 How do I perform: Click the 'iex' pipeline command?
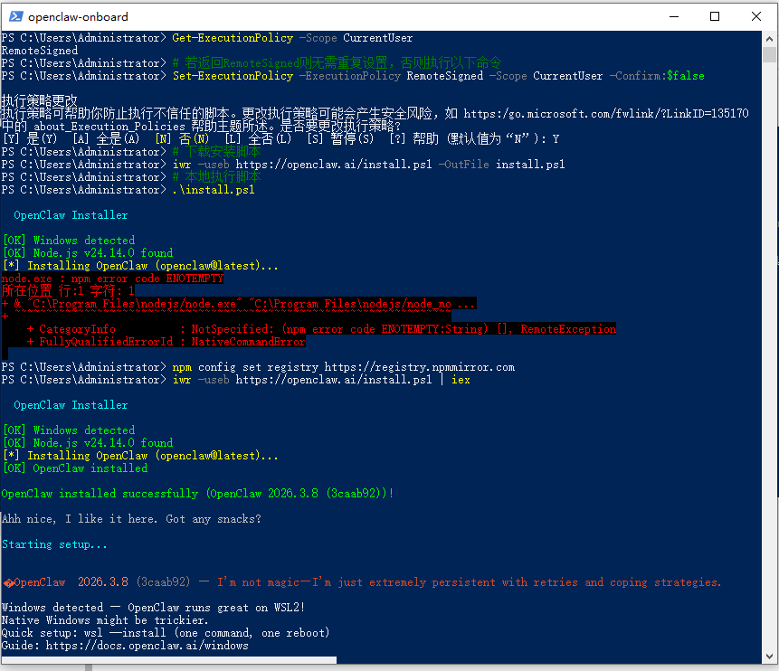[x=461, y=380]
